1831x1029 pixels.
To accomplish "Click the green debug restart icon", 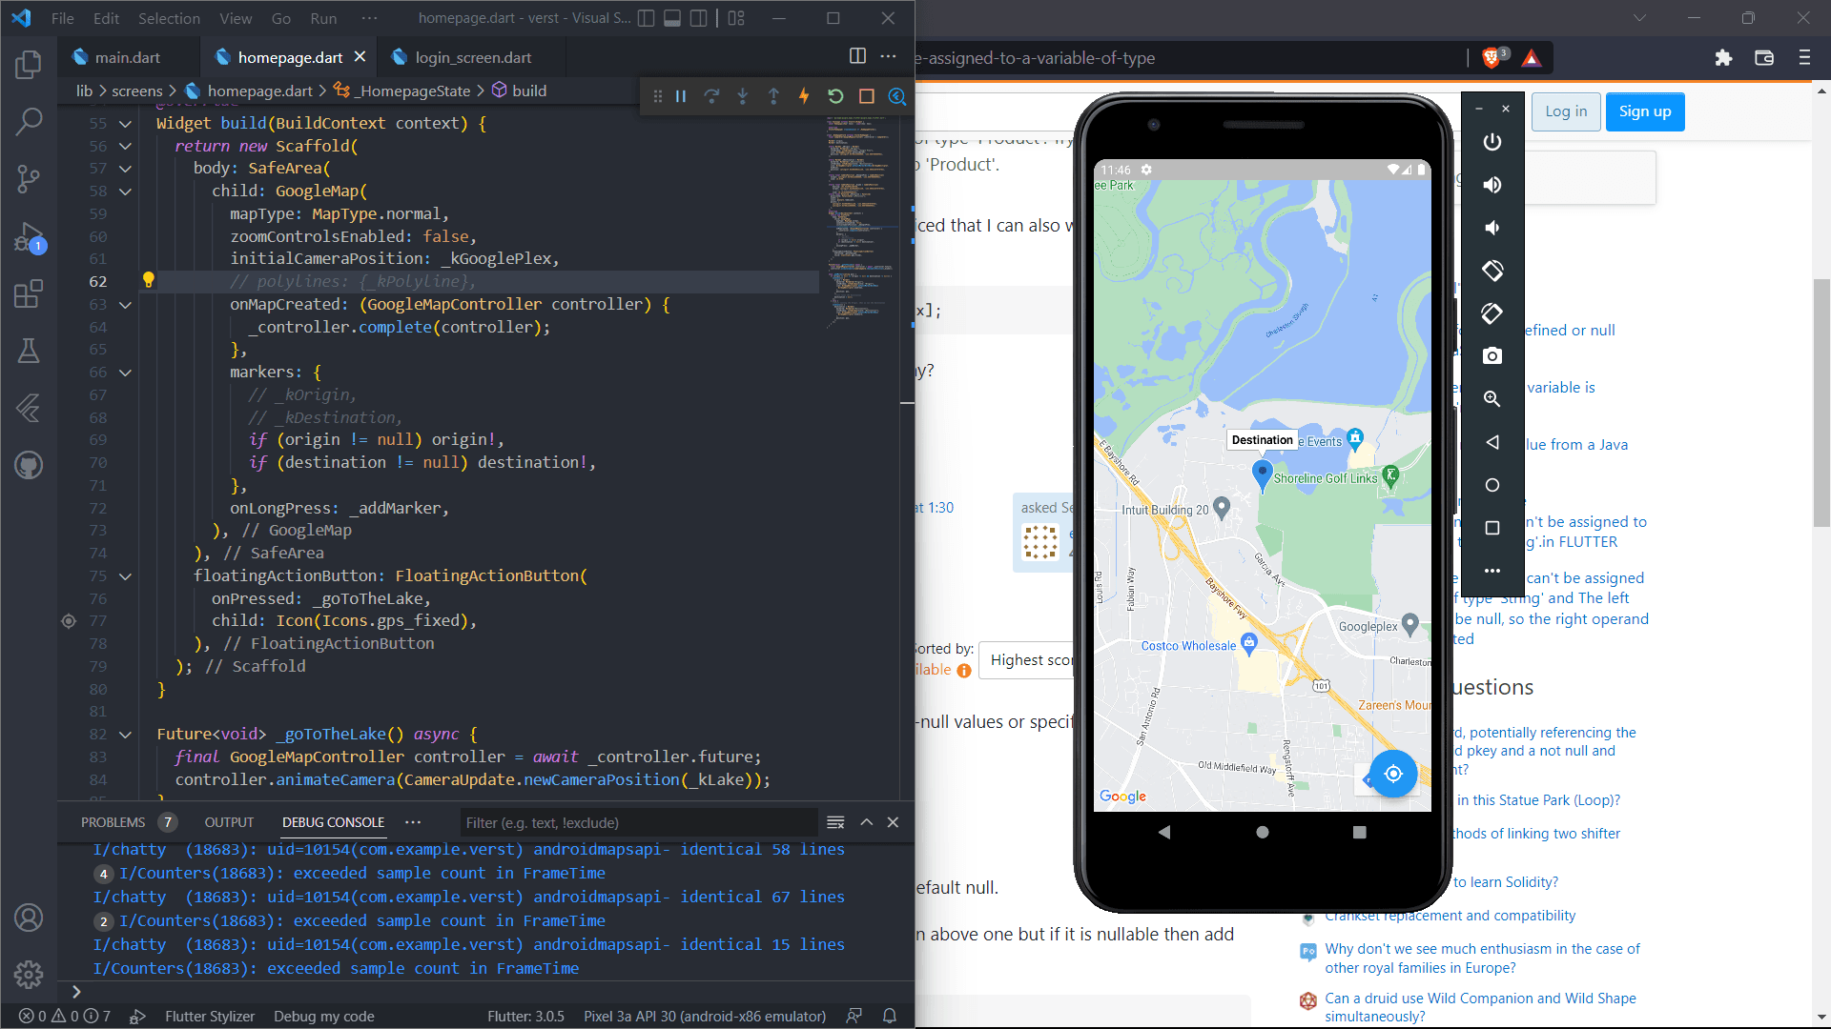I will (835, 96).
